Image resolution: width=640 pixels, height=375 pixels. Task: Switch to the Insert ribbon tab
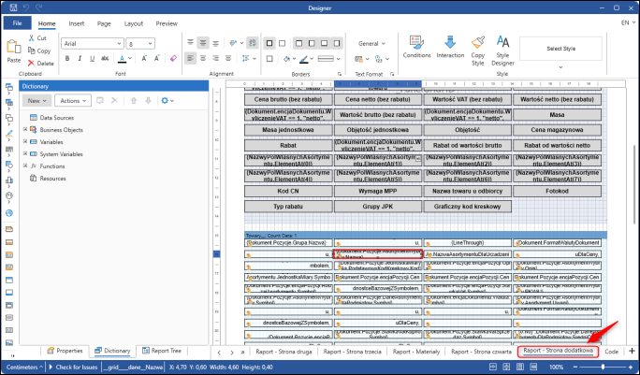coord(75,22)
